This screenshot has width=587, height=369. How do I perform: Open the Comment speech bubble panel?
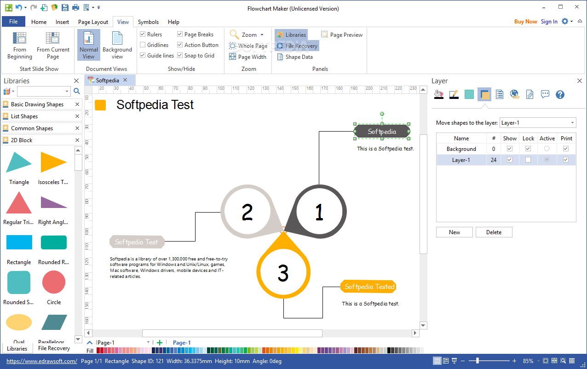pos(545,94)
